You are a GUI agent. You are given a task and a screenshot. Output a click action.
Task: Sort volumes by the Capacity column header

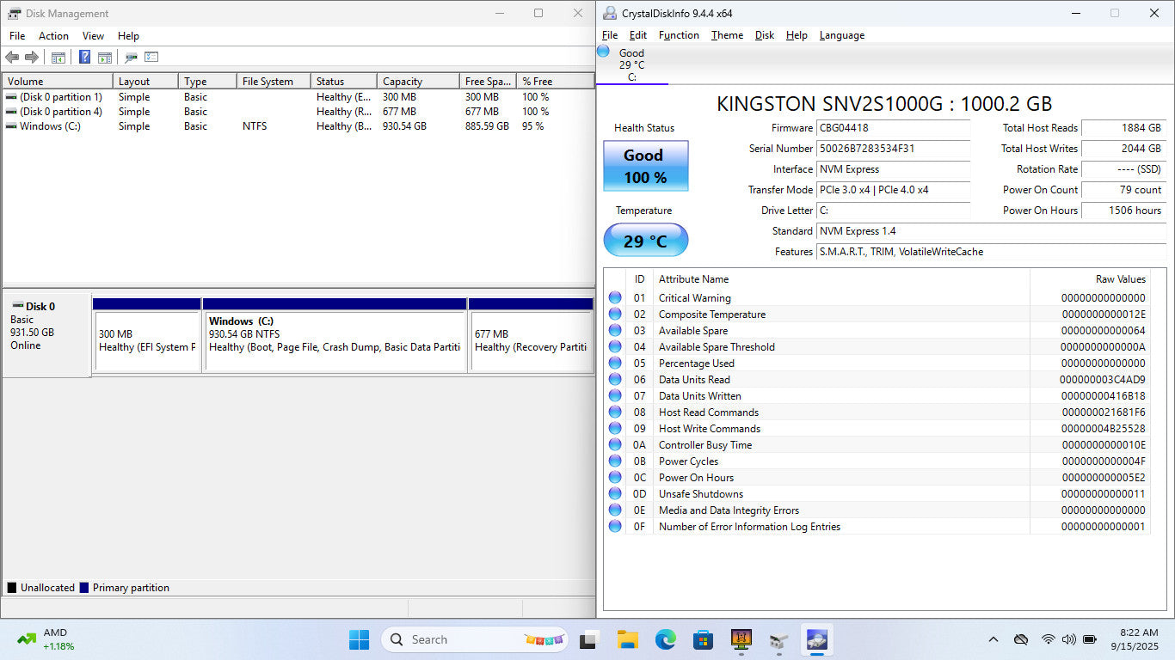click(416, 82)
